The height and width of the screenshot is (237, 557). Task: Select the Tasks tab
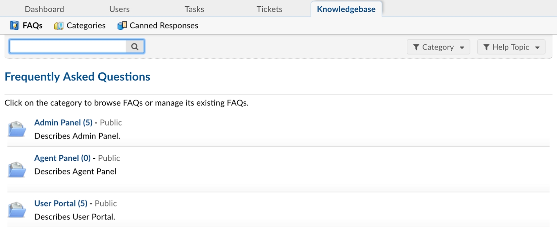194,9
